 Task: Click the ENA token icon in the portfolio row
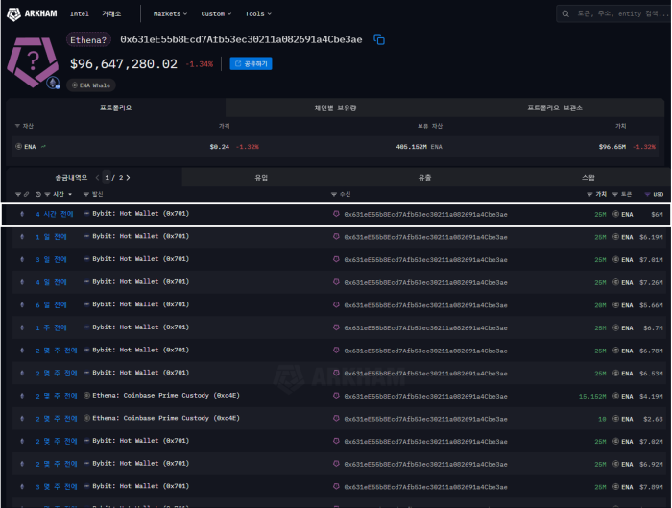18,147
